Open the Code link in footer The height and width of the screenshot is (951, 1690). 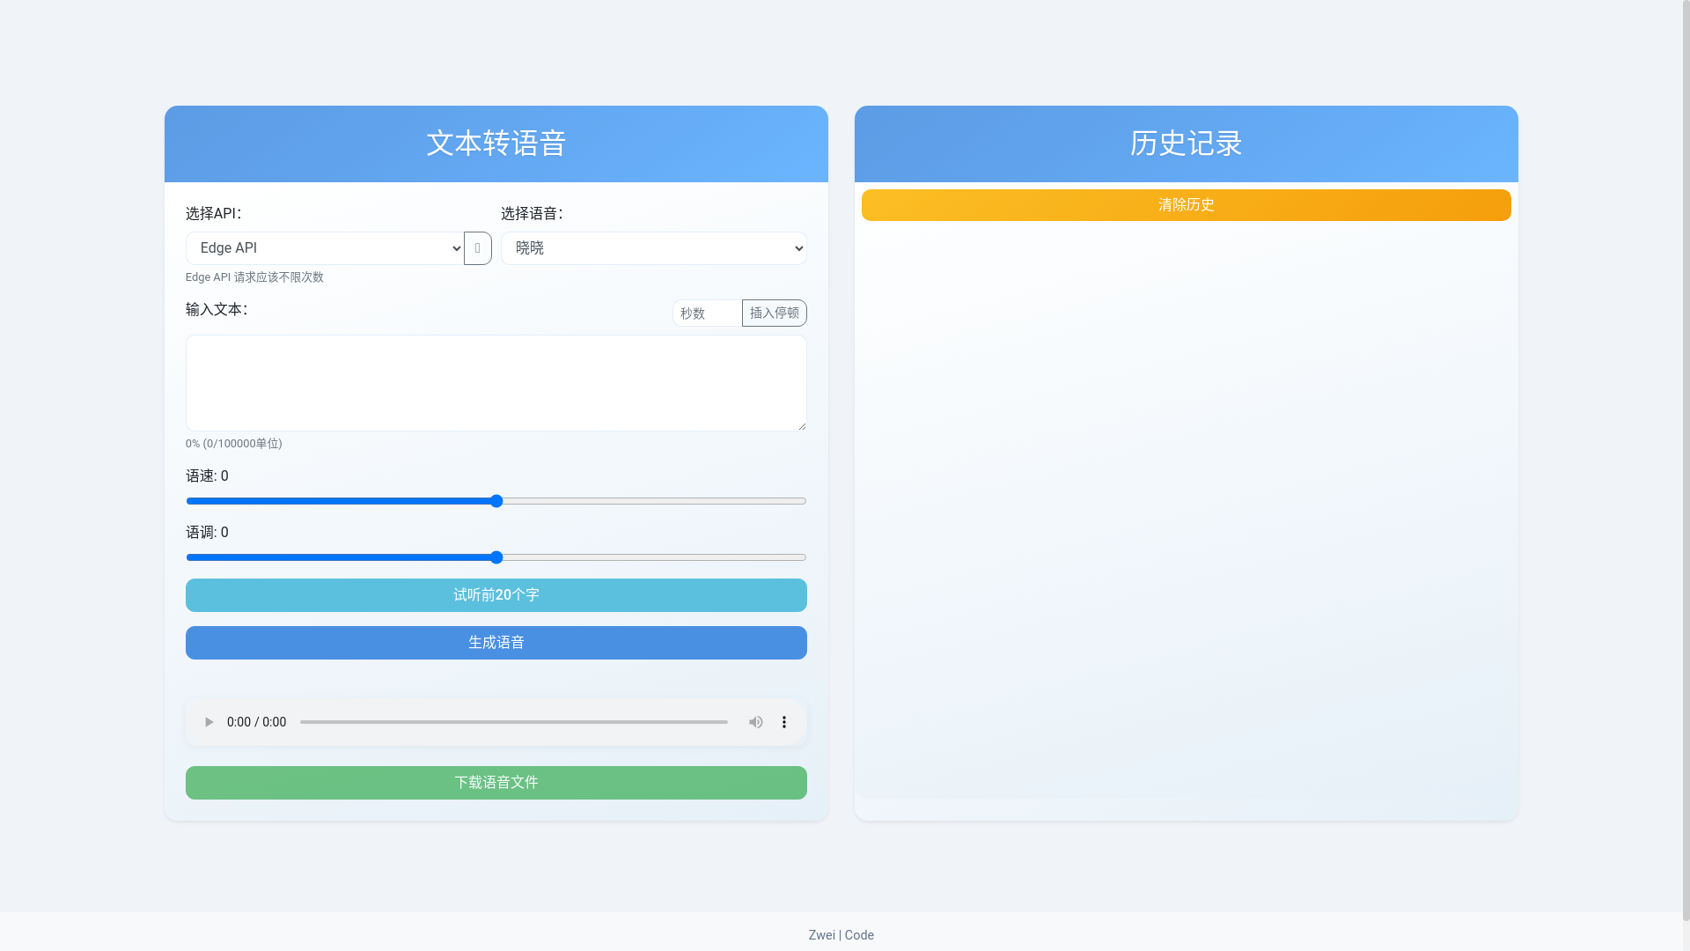tap(859, 935)
